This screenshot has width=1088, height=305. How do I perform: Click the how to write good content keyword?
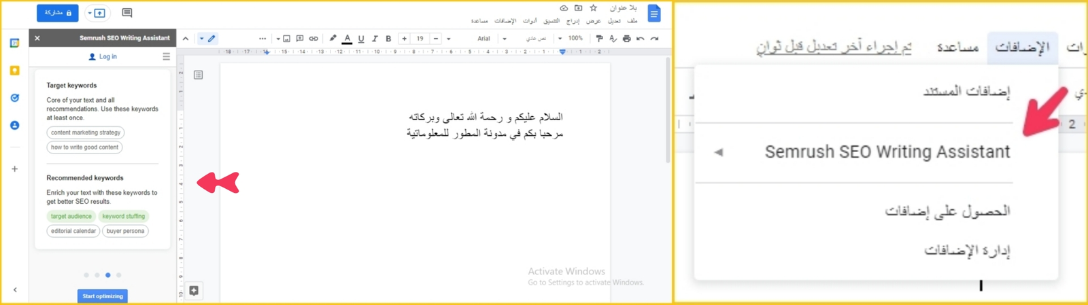(84, 147)
